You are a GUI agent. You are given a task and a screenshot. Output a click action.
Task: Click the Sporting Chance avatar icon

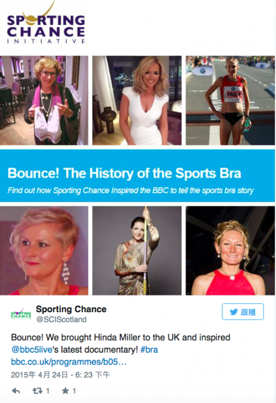(x=21, y=314)
